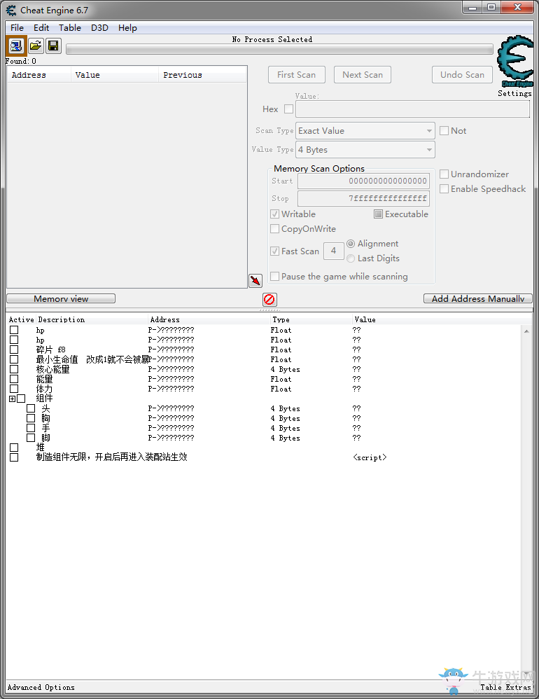539x699 pixels.
Task: Toggle the Hex checkbox
Action: pyautogui.click(x=288, y=109)
